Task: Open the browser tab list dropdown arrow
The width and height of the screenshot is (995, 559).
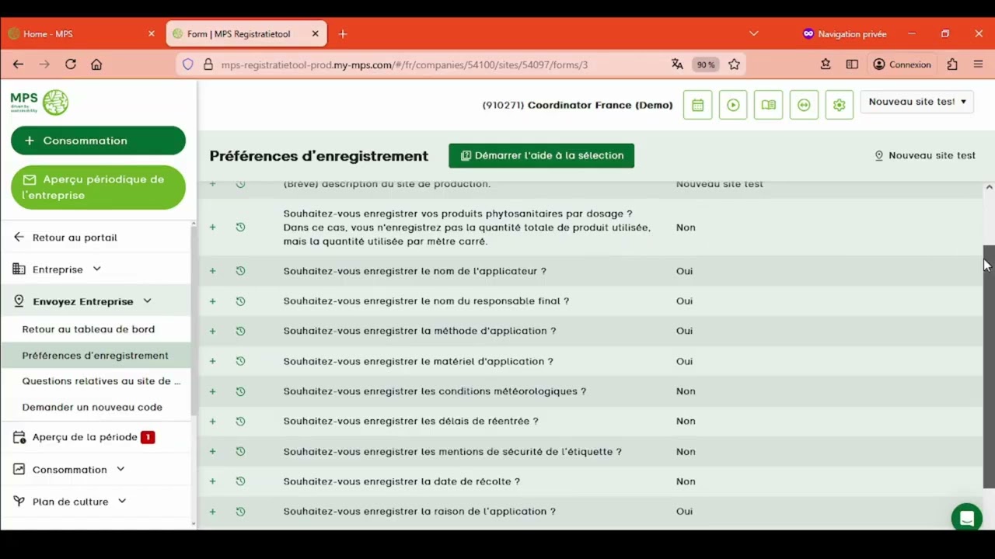Action: tap(753, 33)
